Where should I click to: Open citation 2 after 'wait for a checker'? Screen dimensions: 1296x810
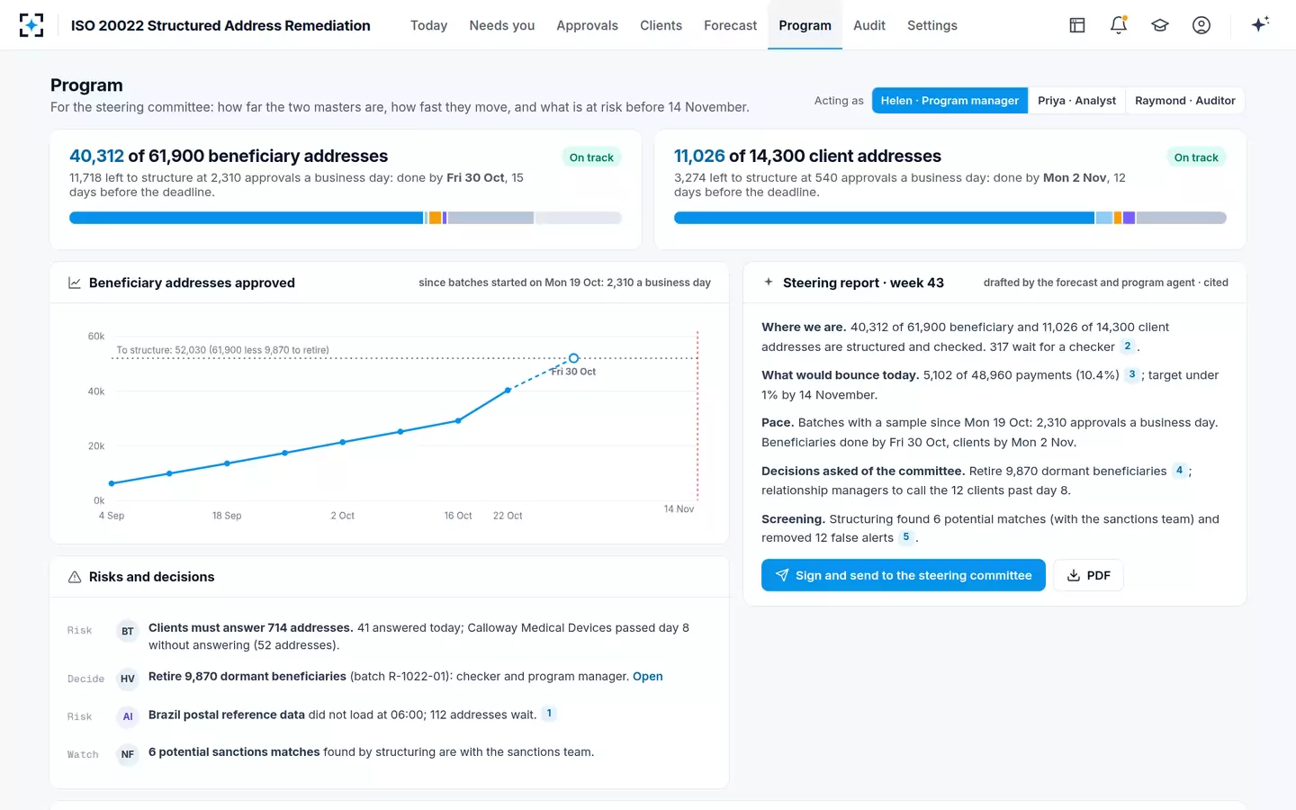click(1128, 346)
